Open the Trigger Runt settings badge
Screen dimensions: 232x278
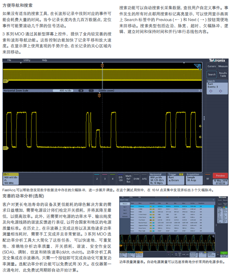point(176,179)
